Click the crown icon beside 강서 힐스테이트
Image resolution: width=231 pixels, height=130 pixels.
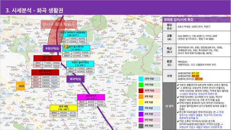click(x=66, y=47)
